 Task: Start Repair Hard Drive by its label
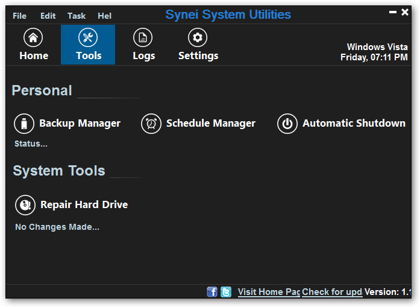click(x=84, y=204)
